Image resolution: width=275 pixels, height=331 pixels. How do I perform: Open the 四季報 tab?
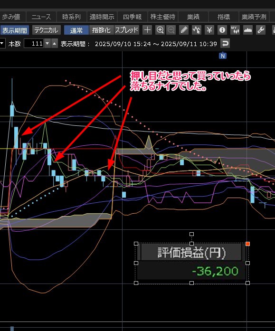click(132, 17)
